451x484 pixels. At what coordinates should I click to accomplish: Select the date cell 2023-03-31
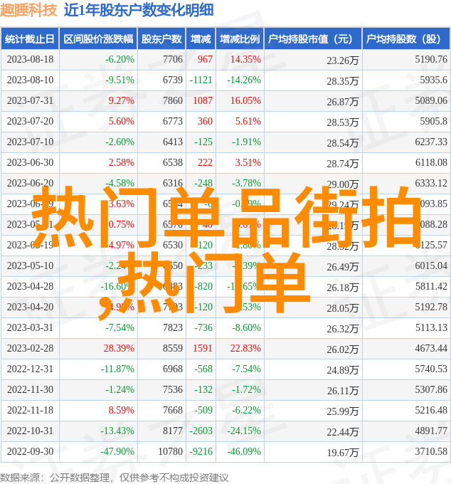click(x=30, y=328)
